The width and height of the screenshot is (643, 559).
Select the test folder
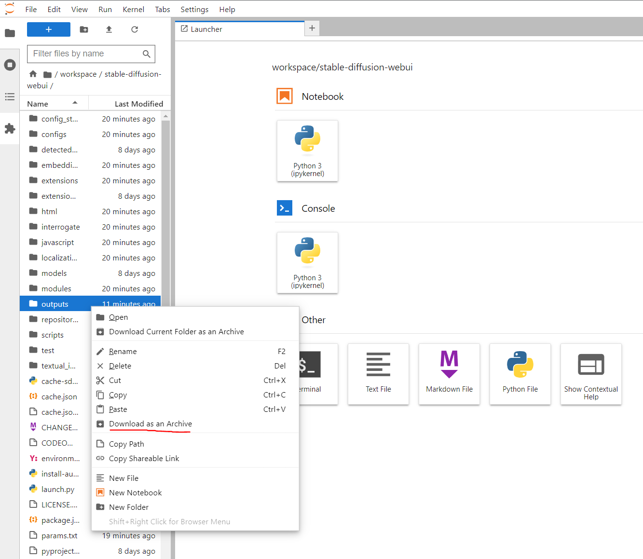(55, 351)
